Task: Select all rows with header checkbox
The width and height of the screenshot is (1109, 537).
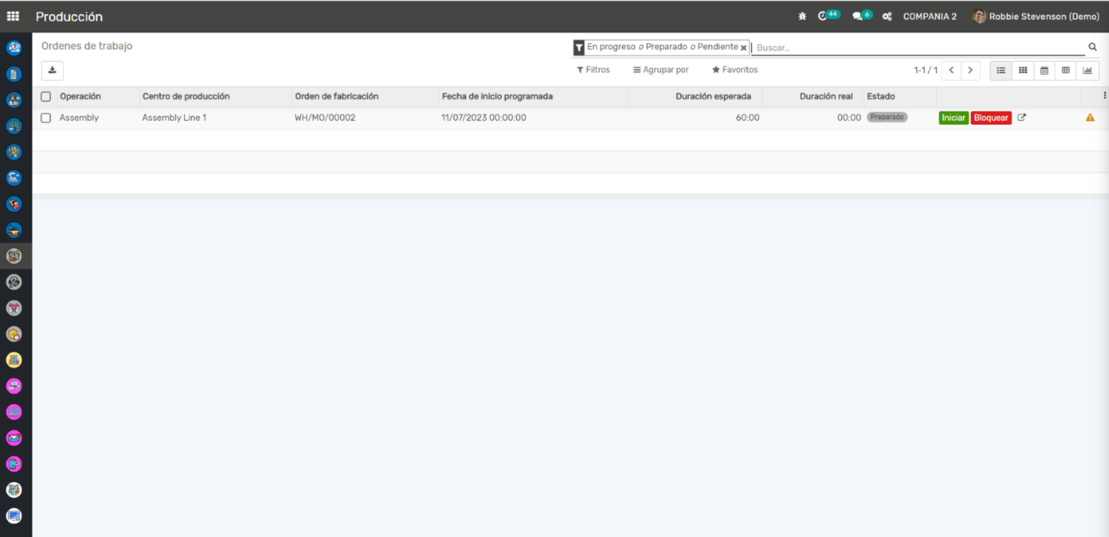Action: (46, 96)
